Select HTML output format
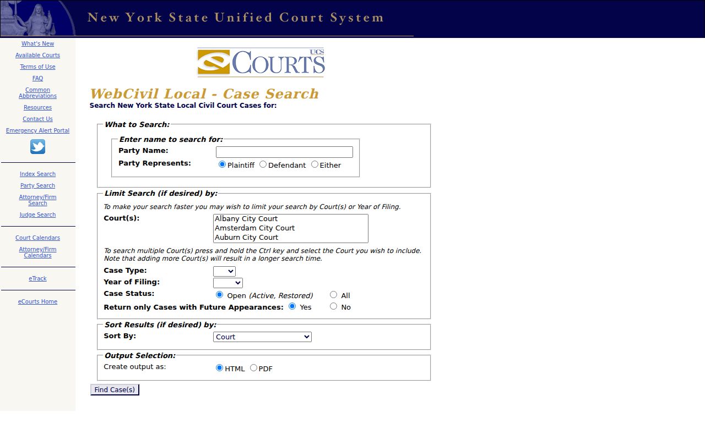Image resolution: width=705 pixels, height=440 pixels. 219,368
